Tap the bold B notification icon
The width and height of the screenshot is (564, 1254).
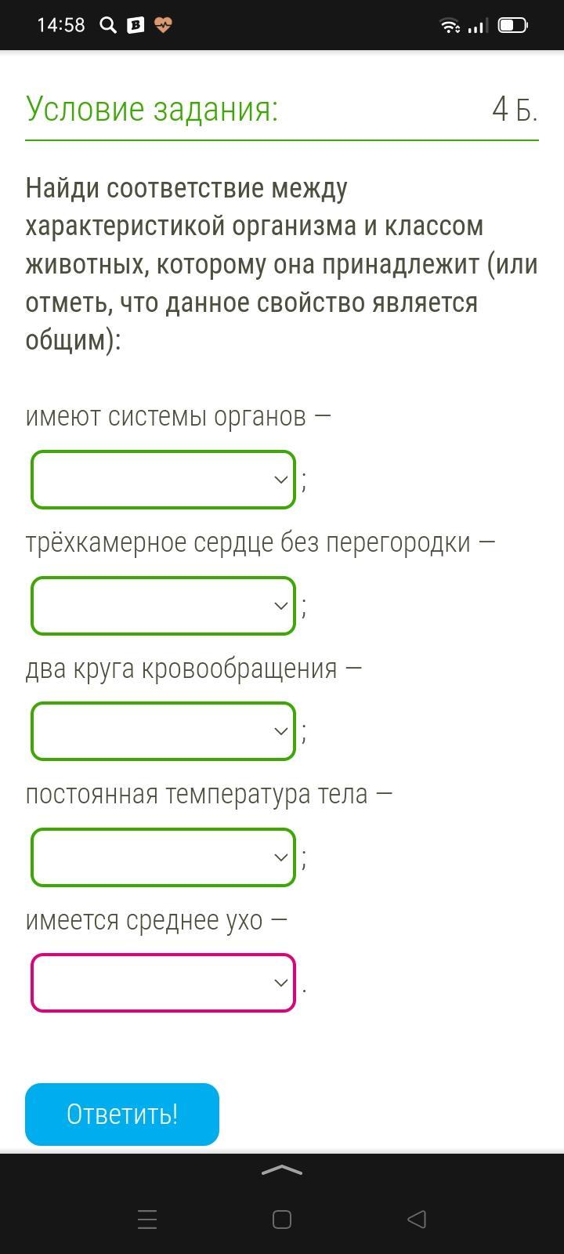[x=136, y=26]
